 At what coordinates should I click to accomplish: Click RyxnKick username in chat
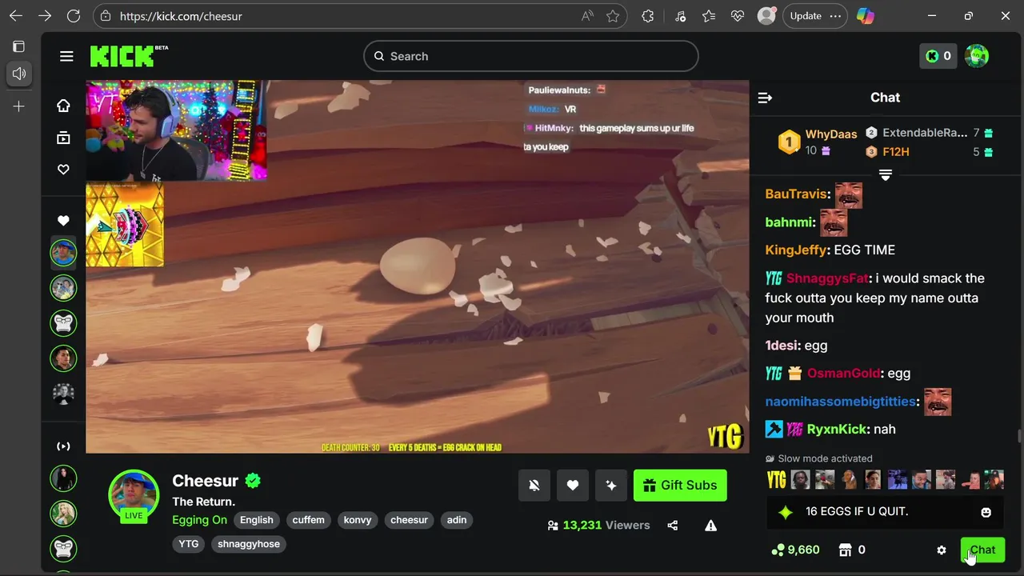pyautogui.click(x=837, y=430)
